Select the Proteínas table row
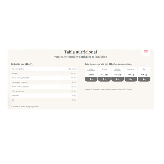164x164 pixels. (x=44, y=95)
